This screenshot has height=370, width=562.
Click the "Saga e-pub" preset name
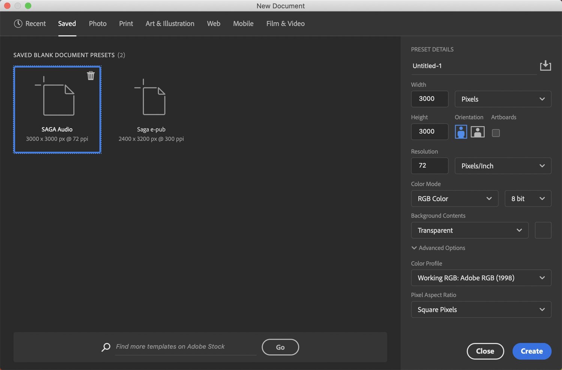(x=151, y=129)
